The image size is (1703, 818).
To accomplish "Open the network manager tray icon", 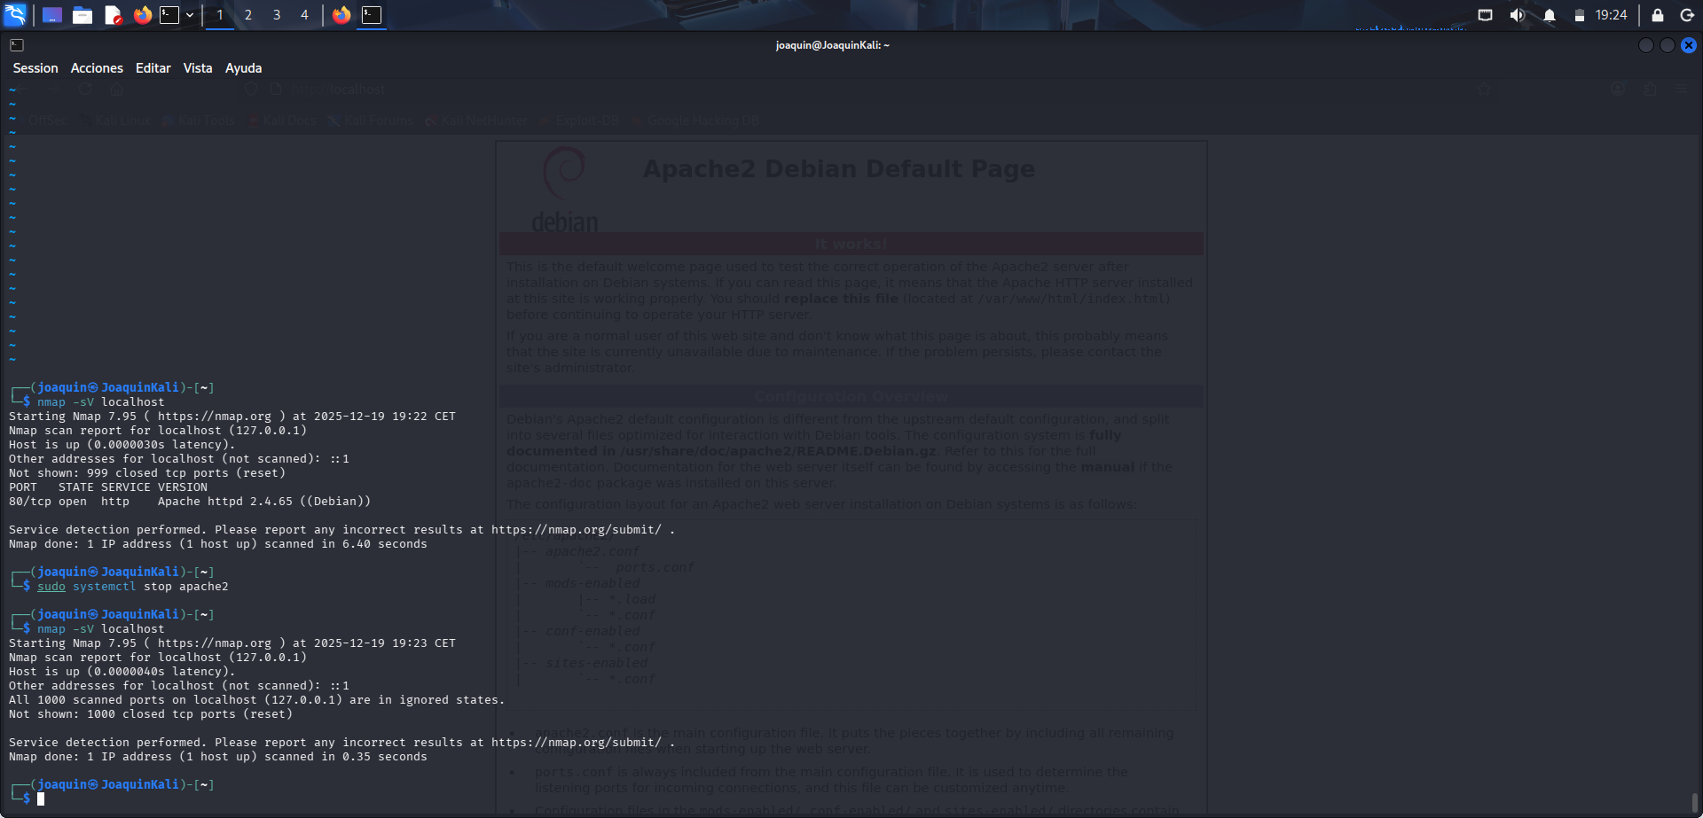I will pos(1483,14).
